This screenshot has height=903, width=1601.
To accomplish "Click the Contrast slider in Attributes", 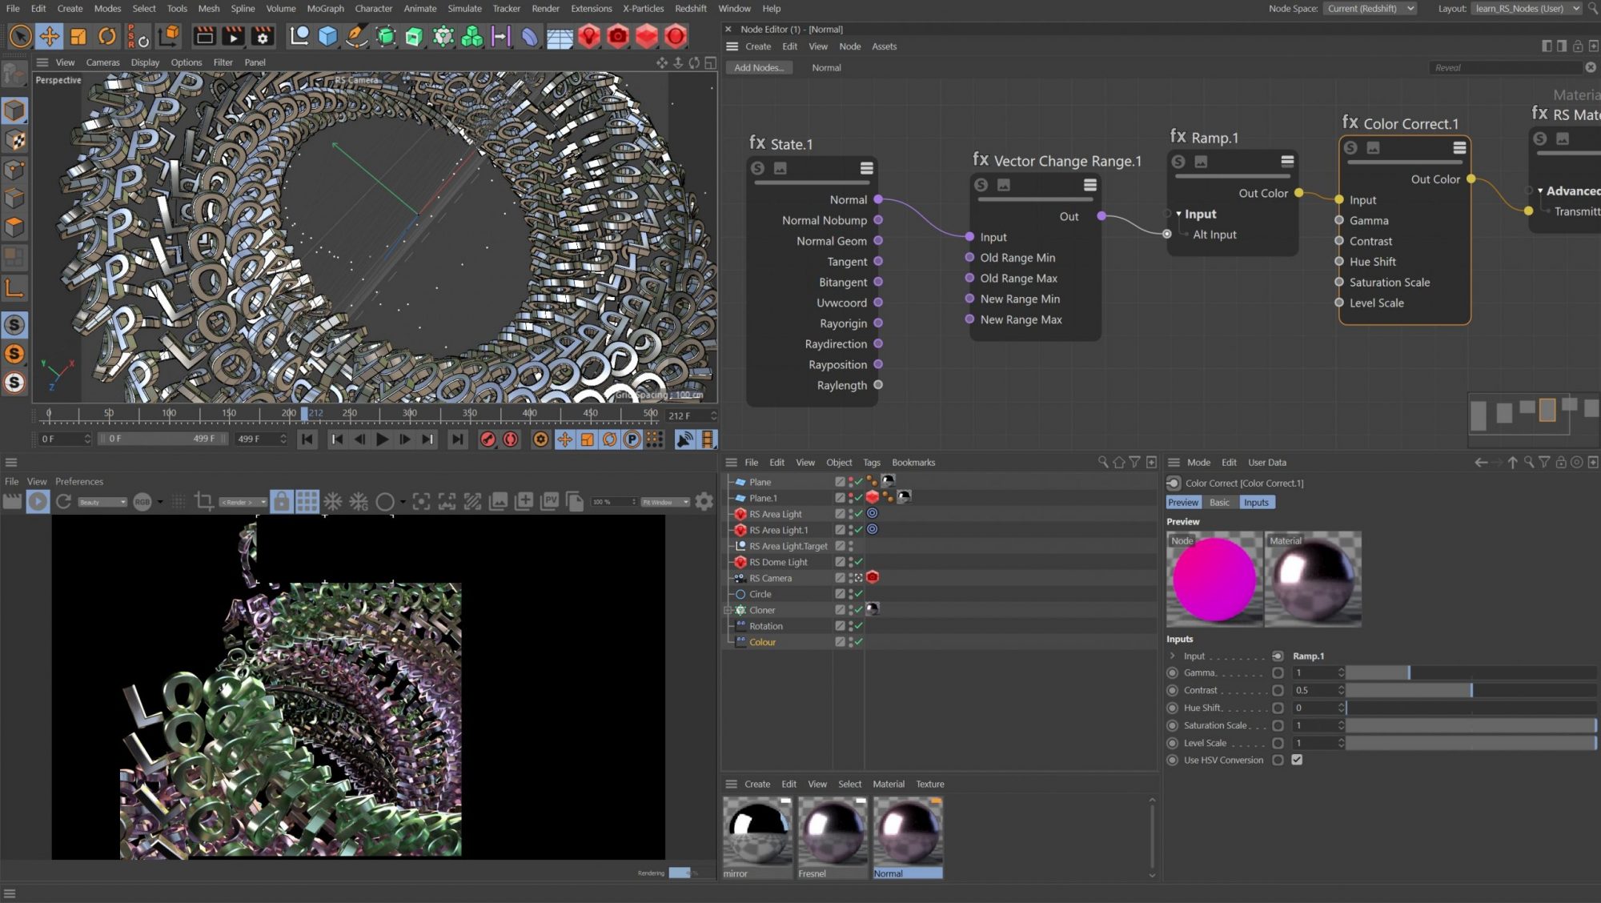I will coord(1471,690).
